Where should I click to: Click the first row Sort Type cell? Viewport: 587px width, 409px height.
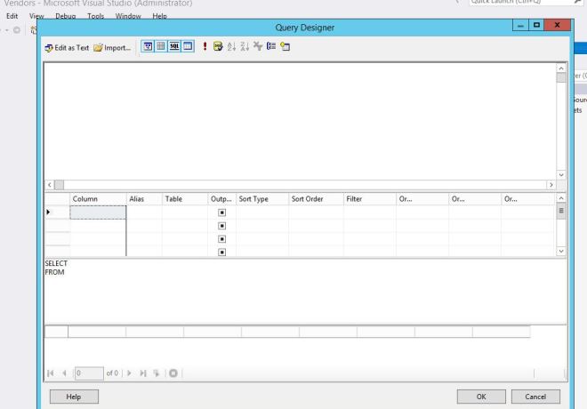click(x=261, y=213)
